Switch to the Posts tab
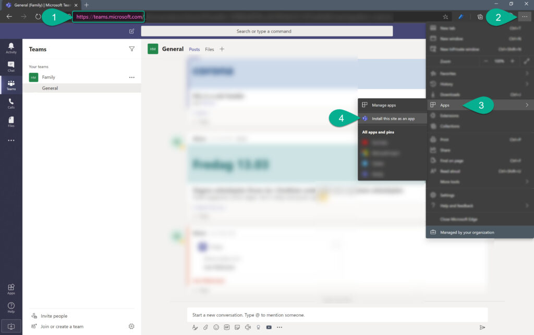Image resolution: width=534 pixels, height=335 pixels. pyautogui.click(x=195, y=49)
